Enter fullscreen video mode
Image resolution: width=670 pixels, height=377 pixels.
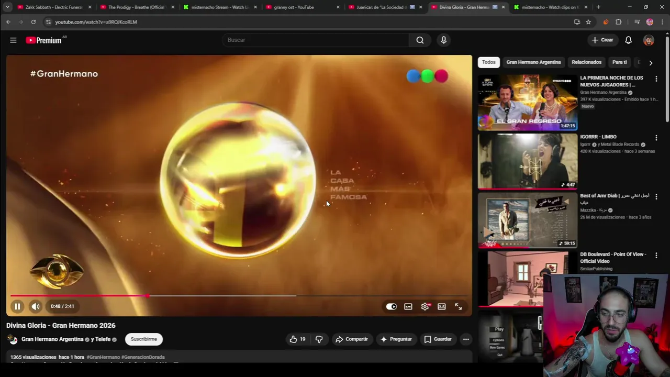tap(459, 306)
